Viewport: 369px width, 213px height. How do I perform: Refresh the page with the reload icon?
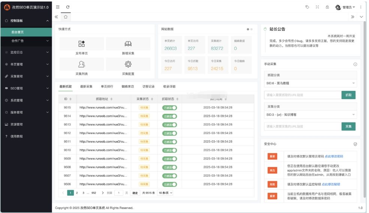68,7
